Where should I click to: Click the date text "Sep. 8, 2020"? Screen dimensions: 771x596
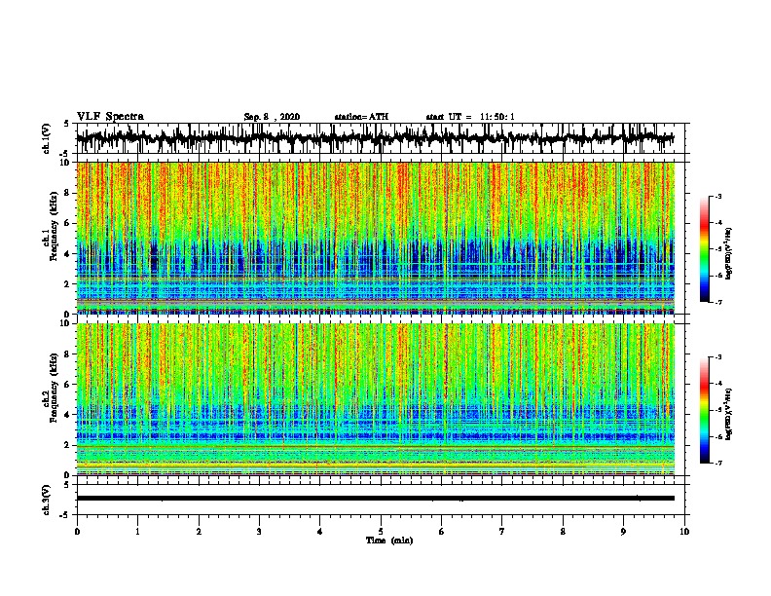[x=272, y=117]
